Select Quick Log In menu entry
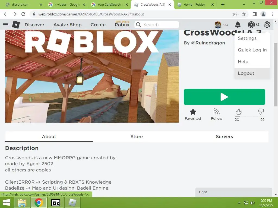Screen dimensions: 278x208 tap(252, 50)
